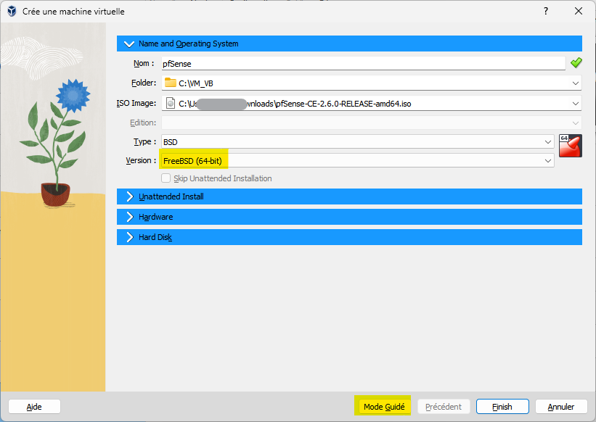Open the Type dropdown showing BSD
The height and width of the screenshot is (422, 596).
[358, 141]
